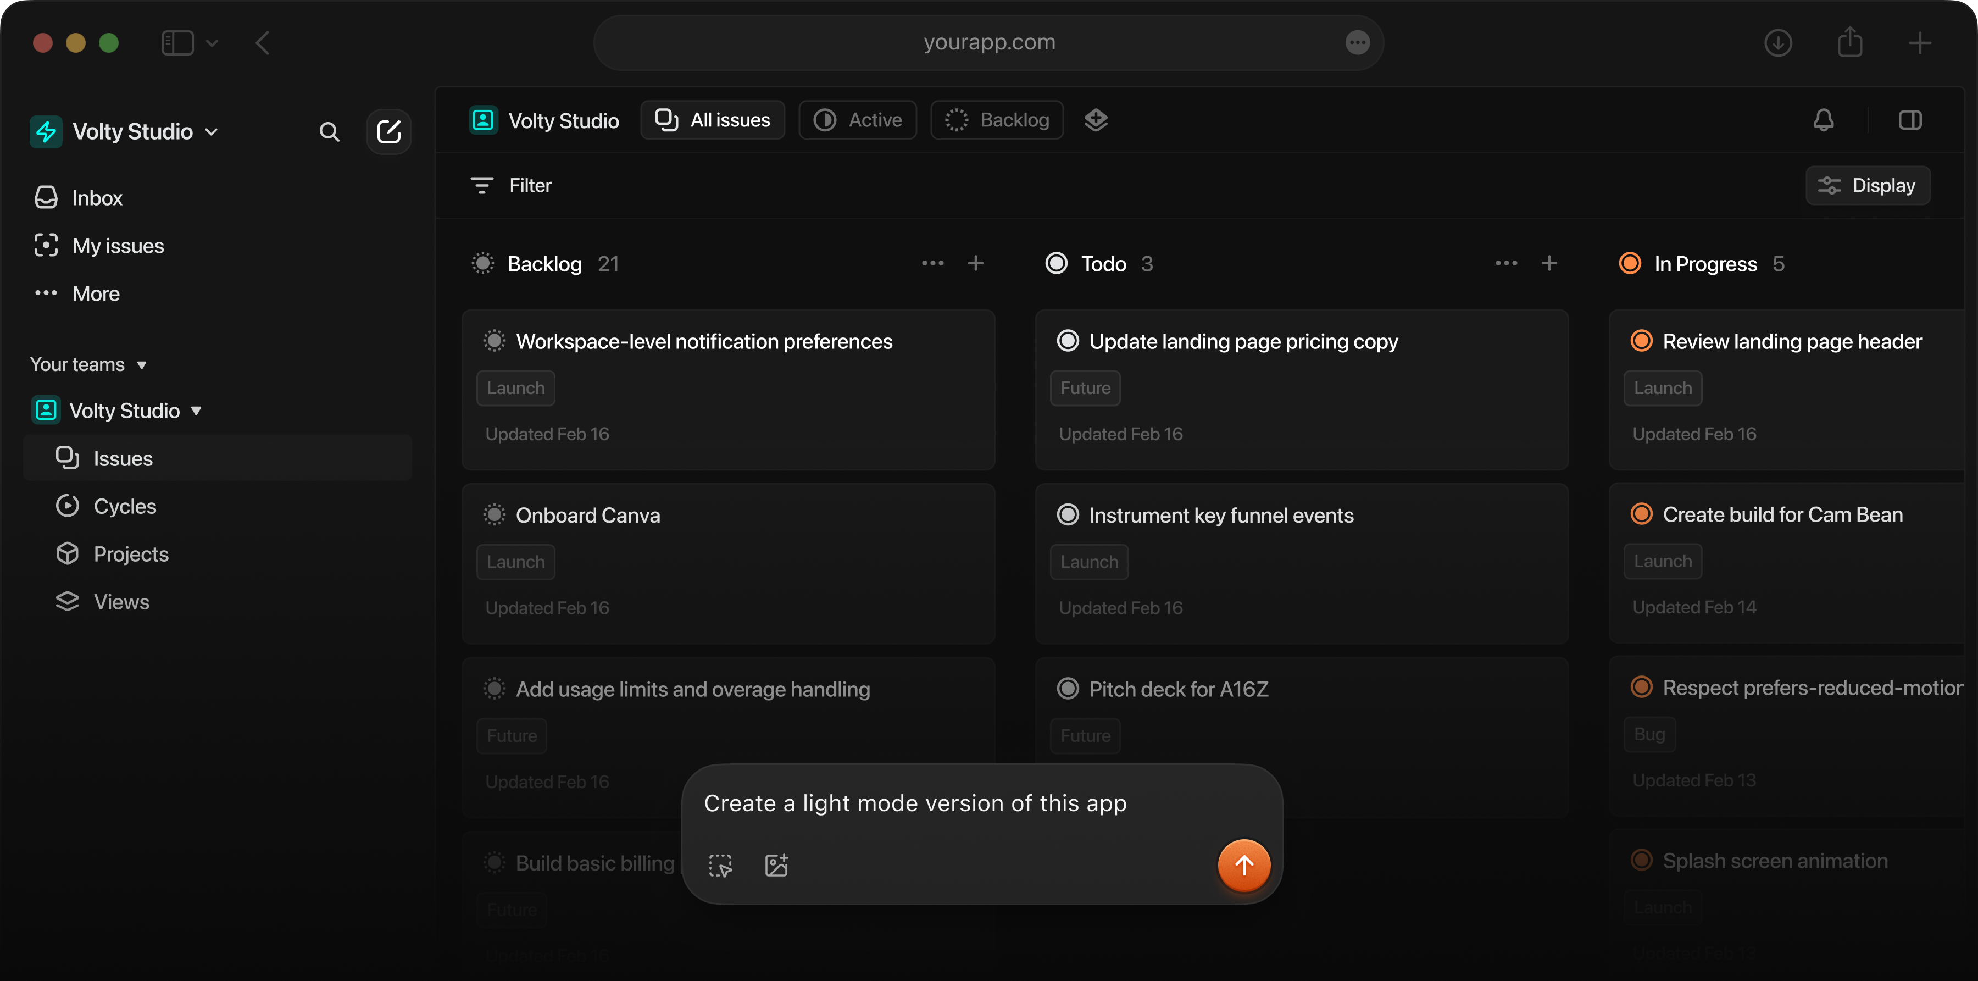Toggle the right side panel icon

(x=1910, y=120)
